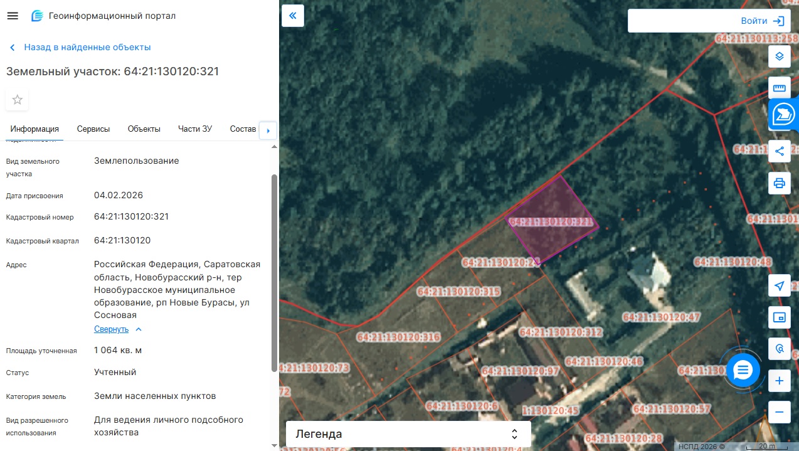Screen dimensions: 799x451
Task: Collapse the side panel with double-chevron button
Action: 293,16
